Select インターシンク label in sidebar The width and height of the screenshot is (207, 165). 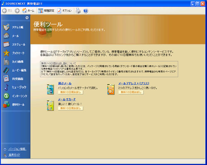coord(19,96)
